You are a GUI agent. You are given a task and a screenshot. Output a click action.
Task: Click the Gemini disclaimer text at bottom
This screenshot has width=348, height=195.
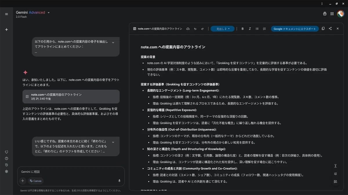[70, 190]
